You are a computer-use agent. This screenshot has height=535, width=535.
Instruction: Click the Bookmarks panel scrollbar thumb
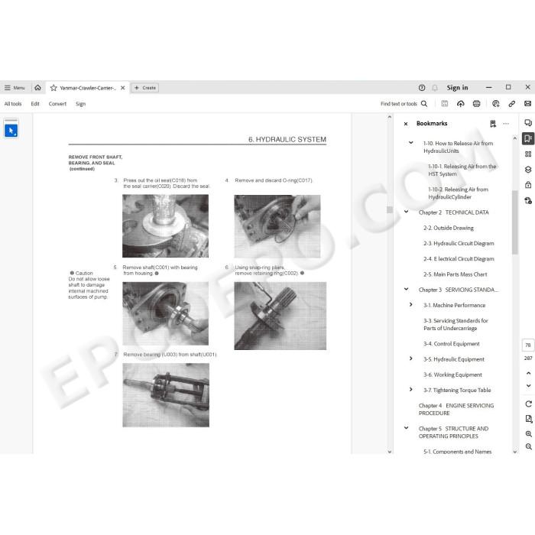pyautogui.click(x=515, y=222)
